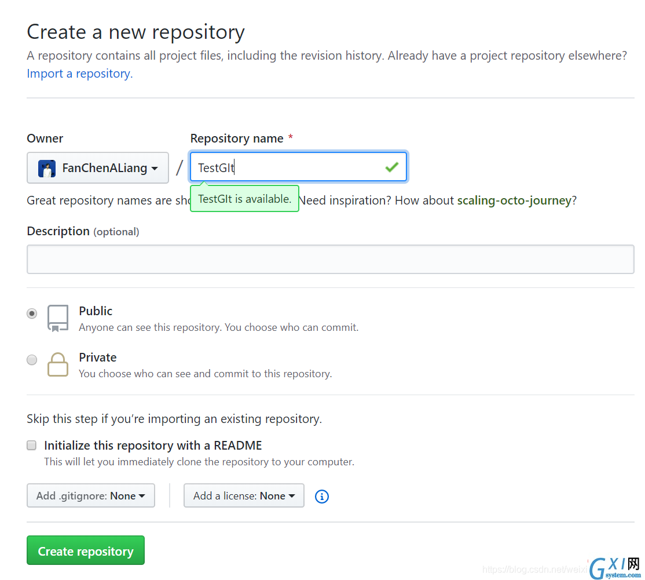This screenshot has height=580, width=645.
Task: Click the Private option label
Action: pos(97,358)
